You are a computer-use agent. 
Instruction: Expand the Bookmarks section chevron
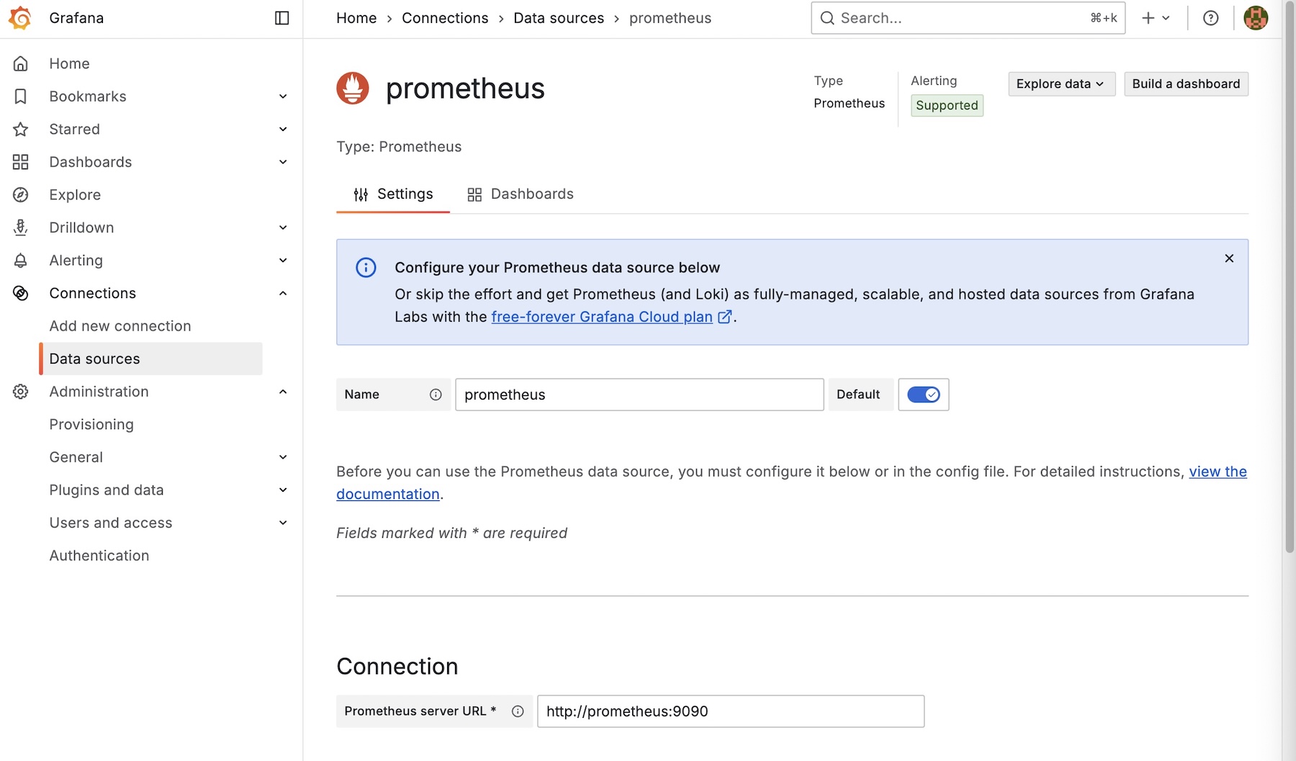(283, 96)
